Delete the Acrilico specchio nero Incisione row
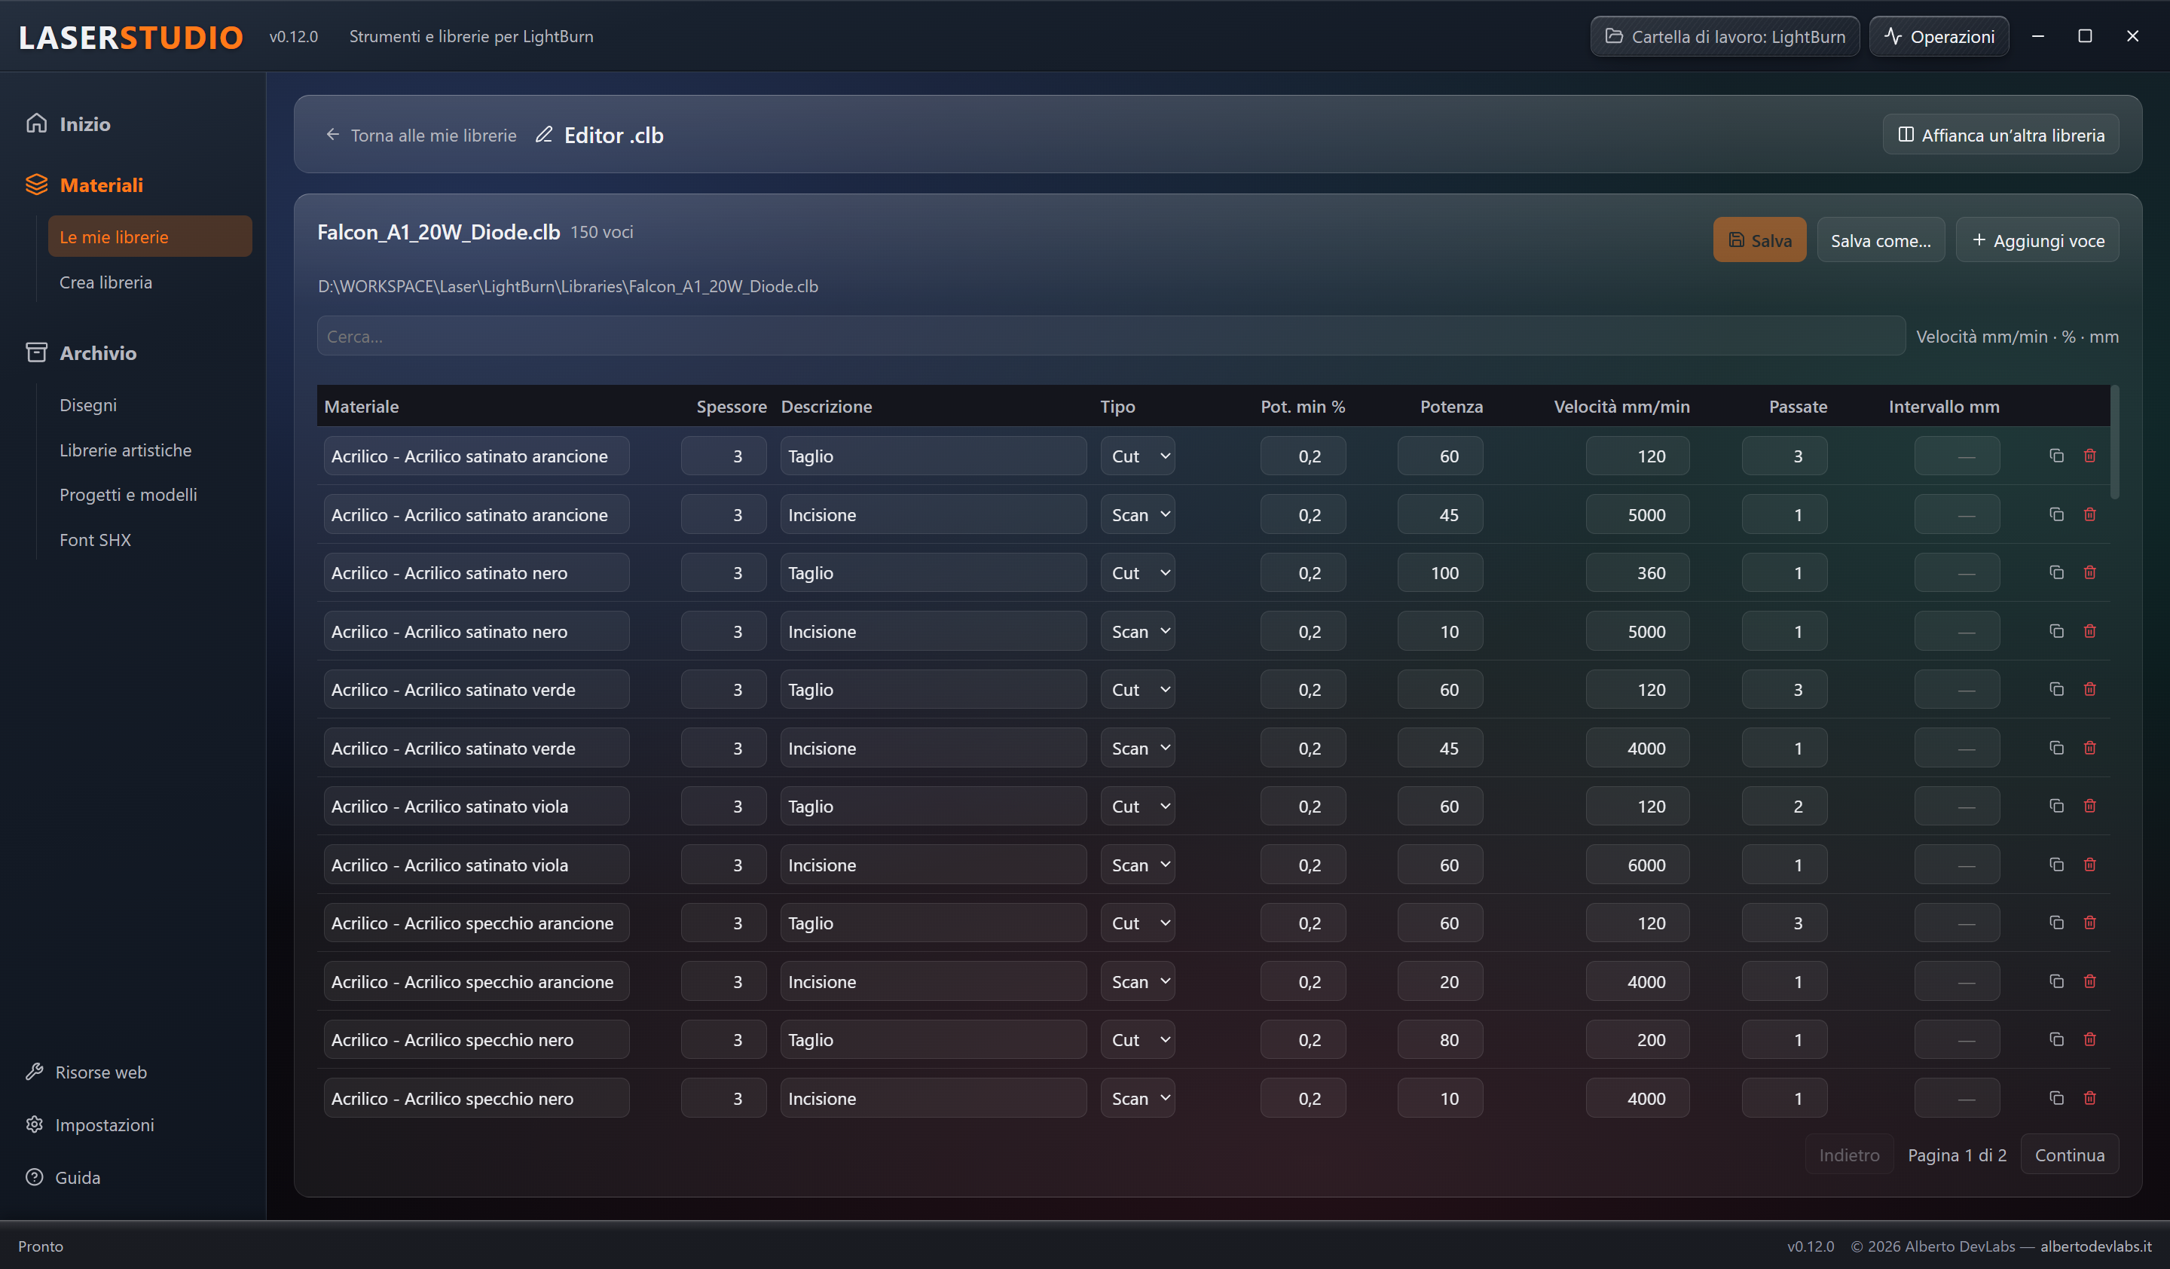 coord(2090,1098)
